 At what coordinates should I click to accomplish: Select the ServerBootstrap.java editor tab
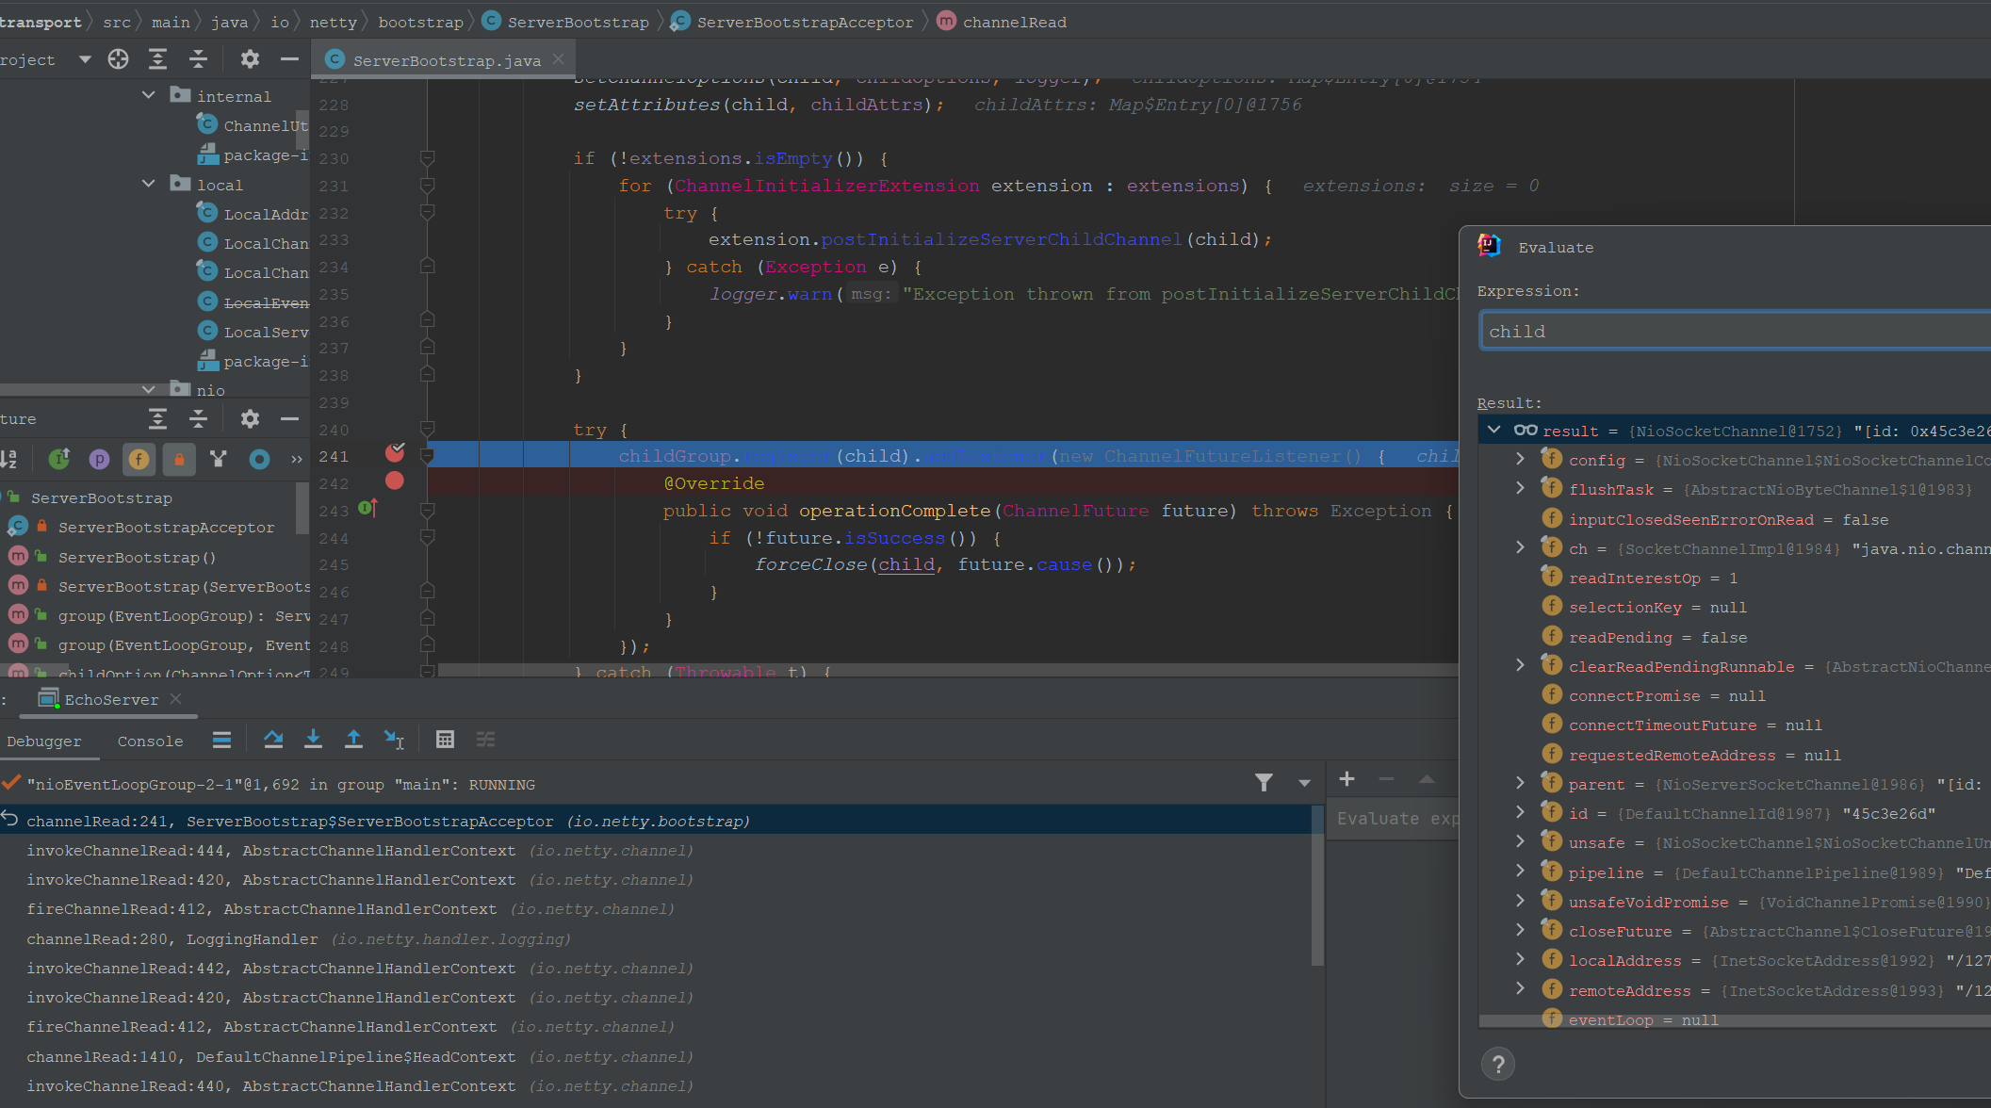(x=446, y=60)
